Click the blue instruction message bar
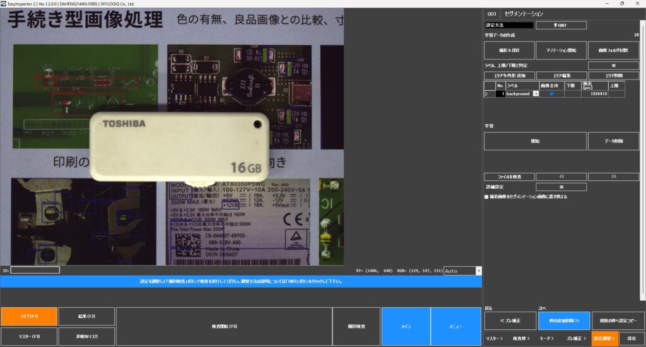 (241, 281)
